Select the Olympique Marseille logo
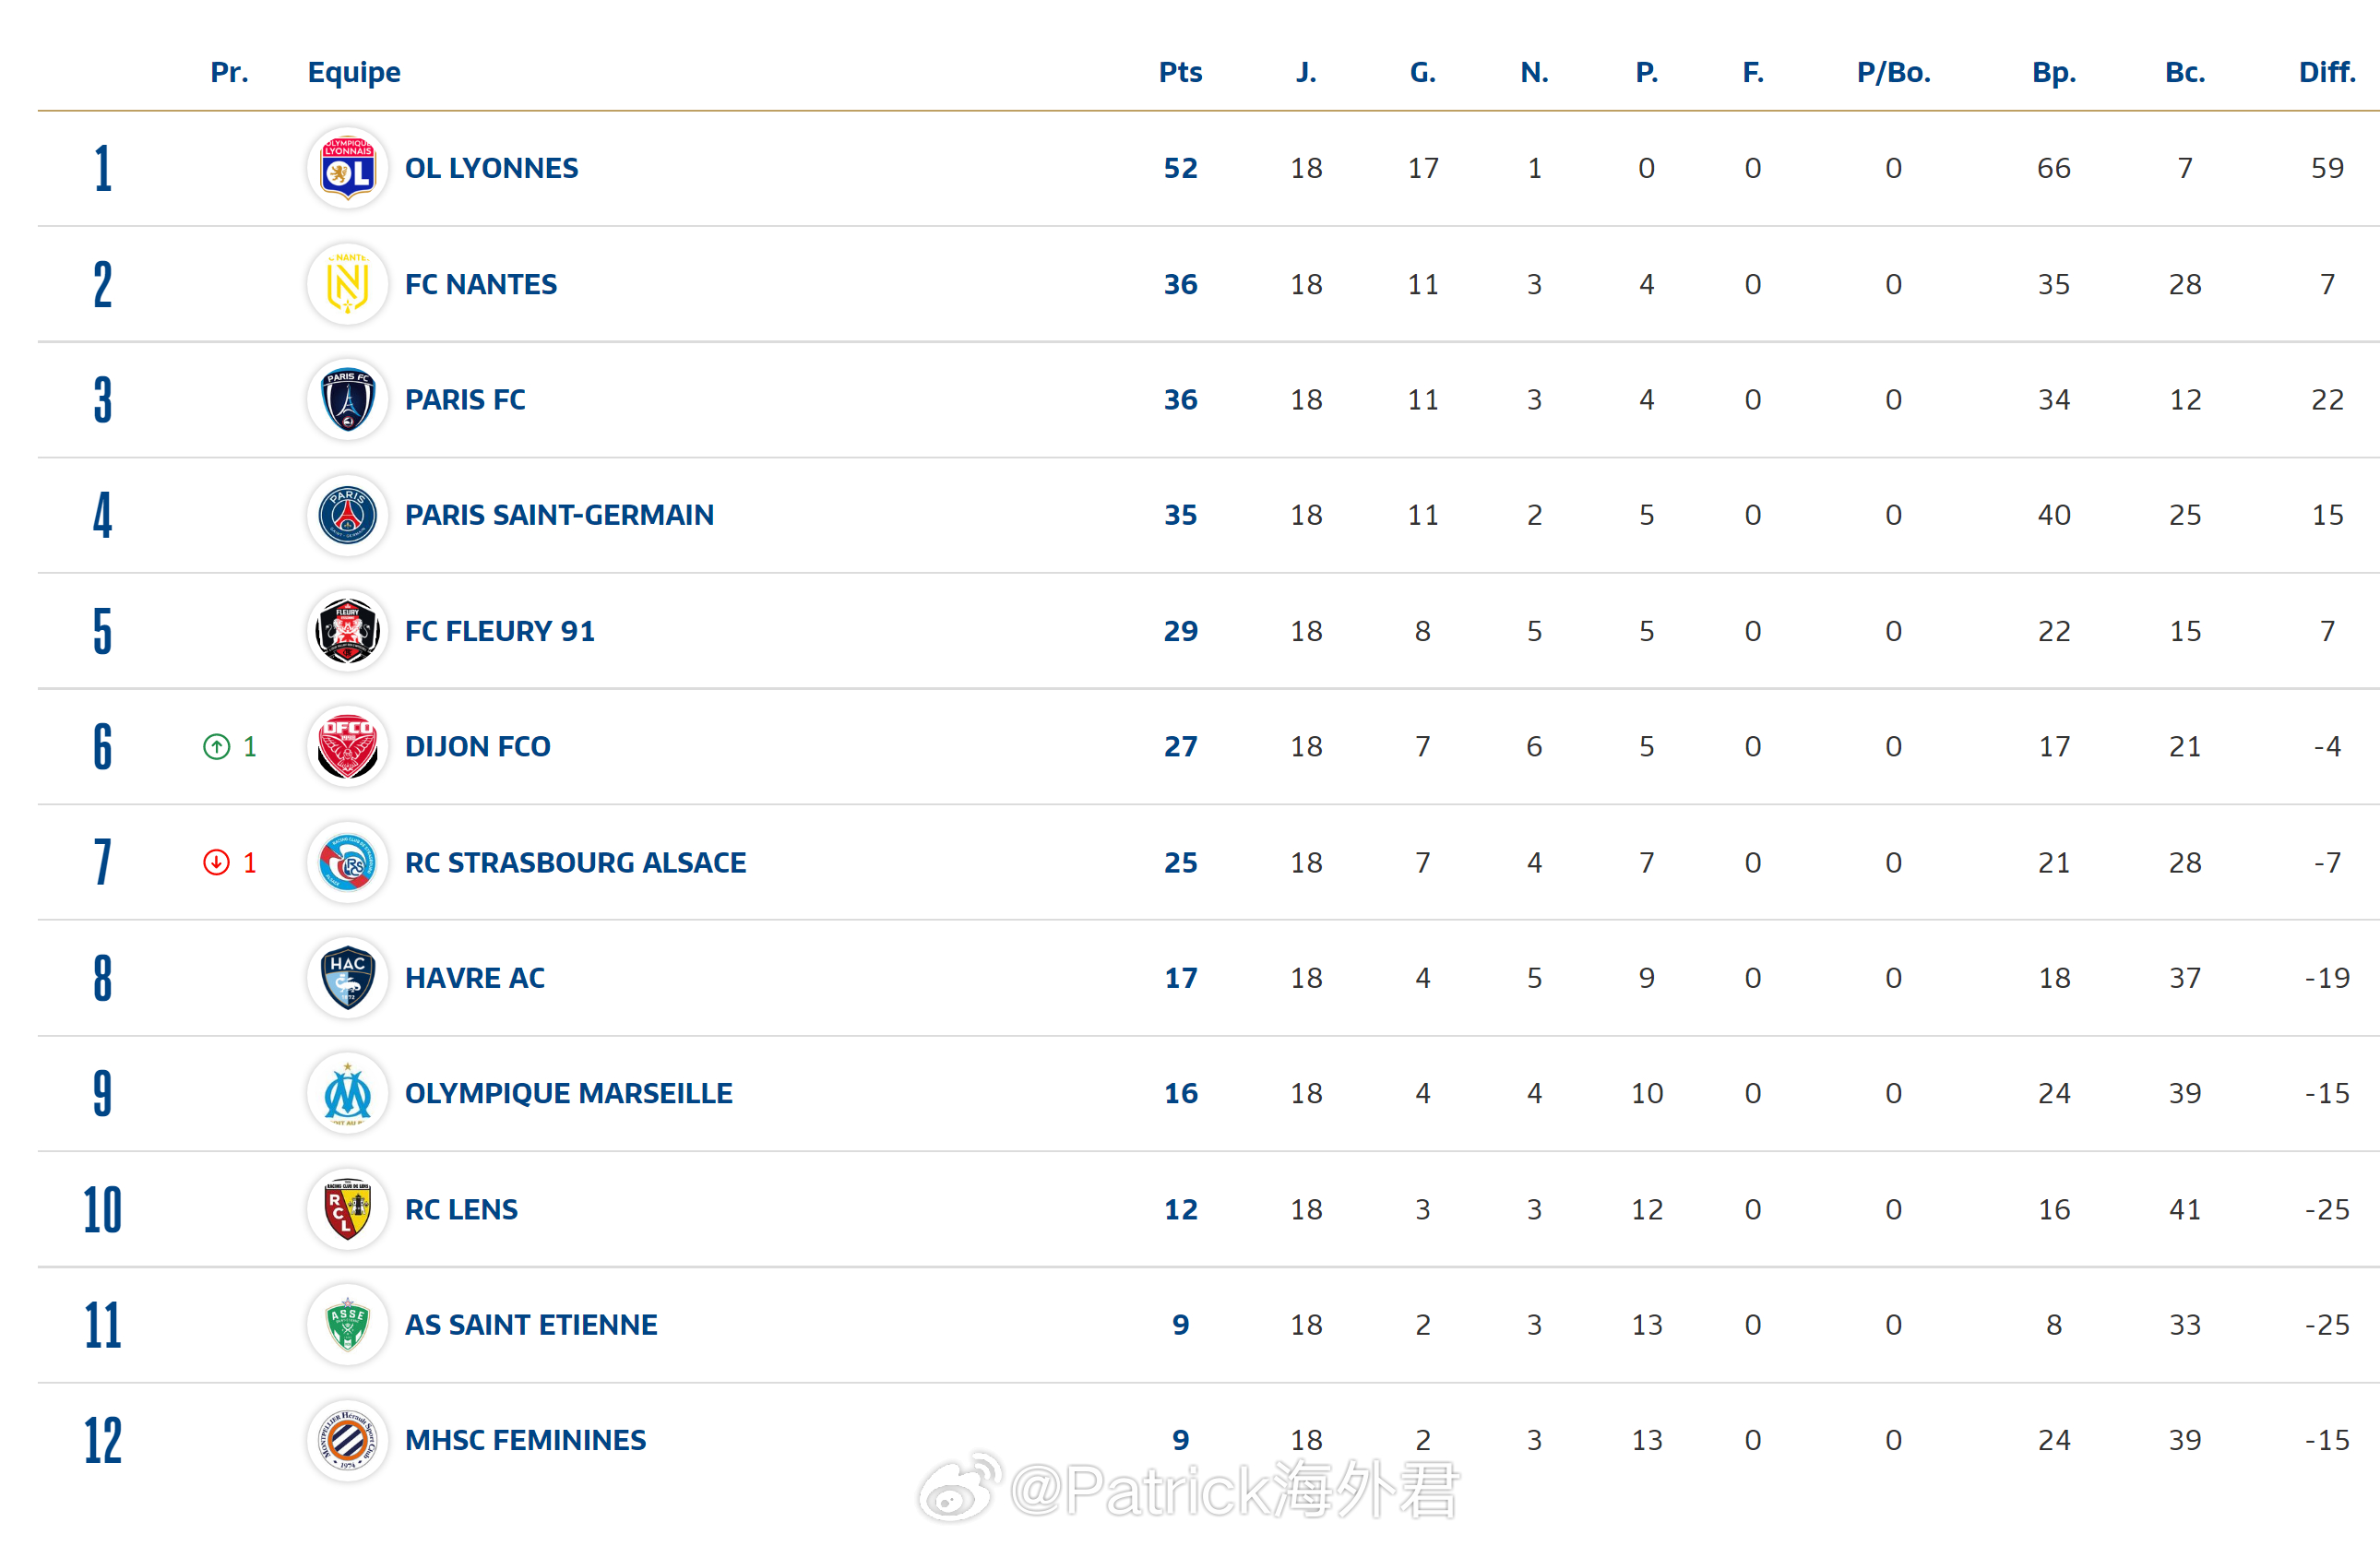2380x1546 pixels. [347, 1093]
